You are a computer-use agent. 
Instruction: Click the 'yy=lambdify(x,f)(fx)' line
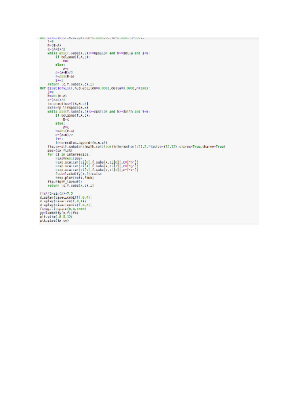point(59,213)
